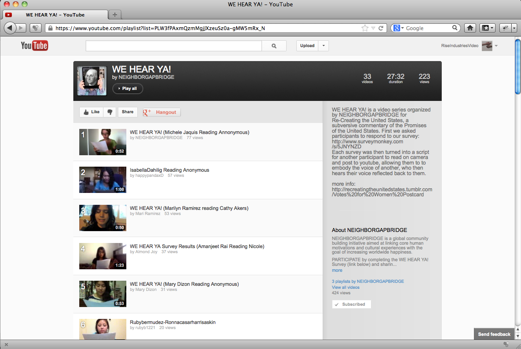Screen dimensions: 521x349
Task: Click uploader 'happypandaxD' link
Action: (149, 176)
